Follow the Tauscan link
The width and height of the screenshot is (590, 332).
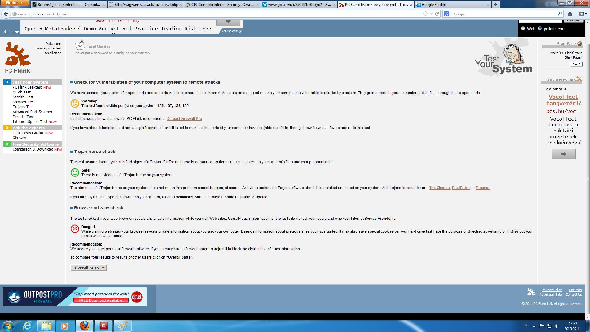tap(483, 188)
